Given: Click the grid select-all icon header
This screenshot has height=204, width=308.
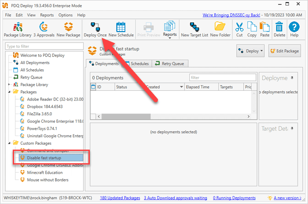Looking at the screenshot, I should 93,87.
